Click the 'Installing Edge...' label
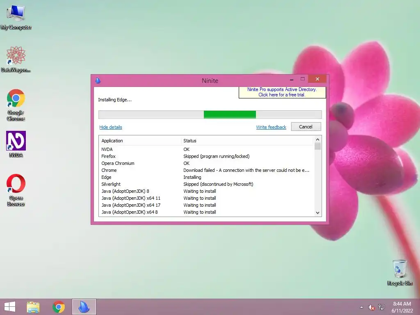The width and height of the screenshot is (420, 315). click(x=115, y=100)
